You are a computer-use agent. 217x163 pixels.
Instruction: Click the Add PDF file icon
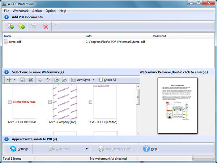click(x=10, y=26)
